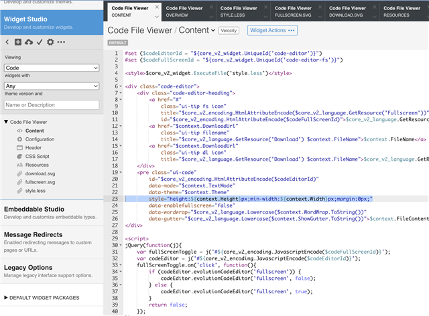Click the paperclip icon beside download.svg
Image resolution: width=429 pixels, height=316 pixels.
[19, 173]
